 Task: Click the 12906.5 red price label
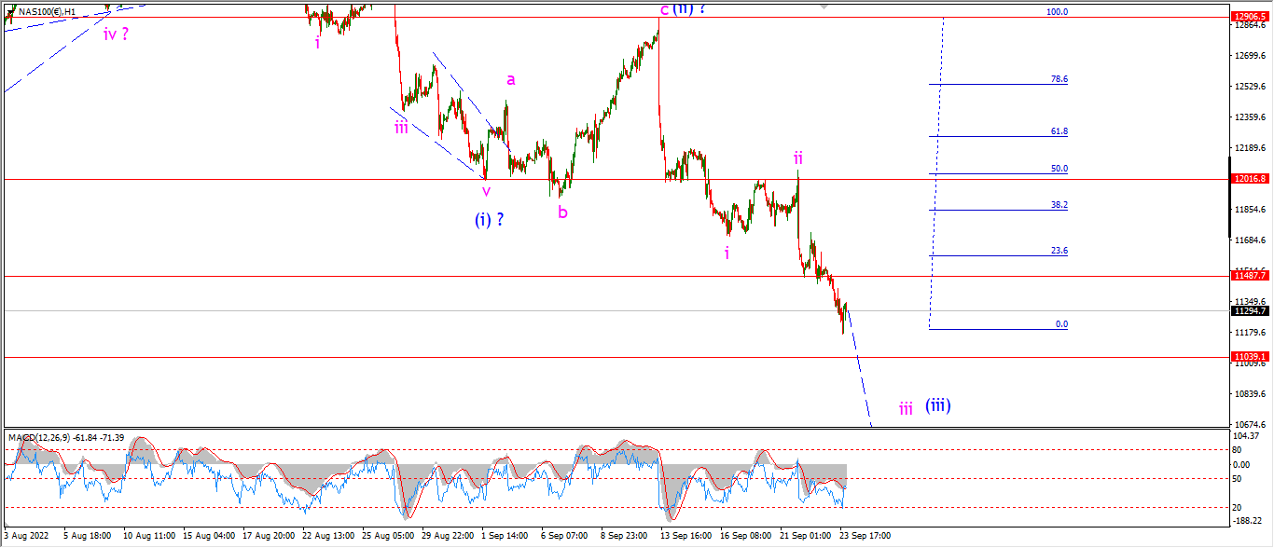pyautogui.click(x=1250, y=17)
